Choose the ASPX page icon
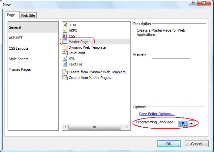This screenshot has height=152, width=214. coord(65,31)
